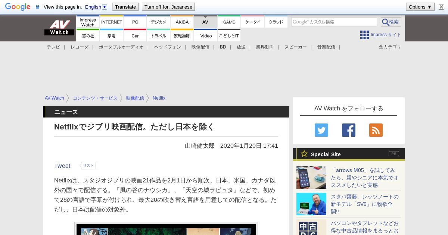448x235 pixels.
Task: Go to 業界動向 category
Action: (265, 47)
